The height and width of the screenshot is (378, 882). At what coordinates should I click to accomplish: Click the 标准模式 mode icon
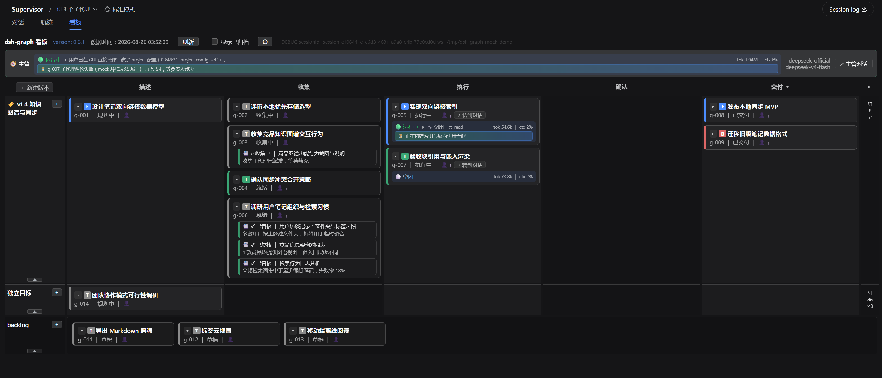[107, 9]
